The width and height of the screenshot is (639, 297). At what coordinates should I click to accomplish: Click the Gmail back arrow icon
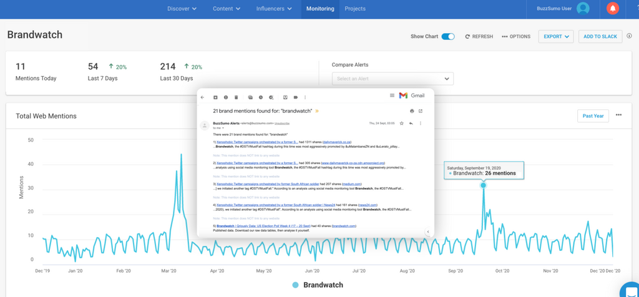[202, 97]
